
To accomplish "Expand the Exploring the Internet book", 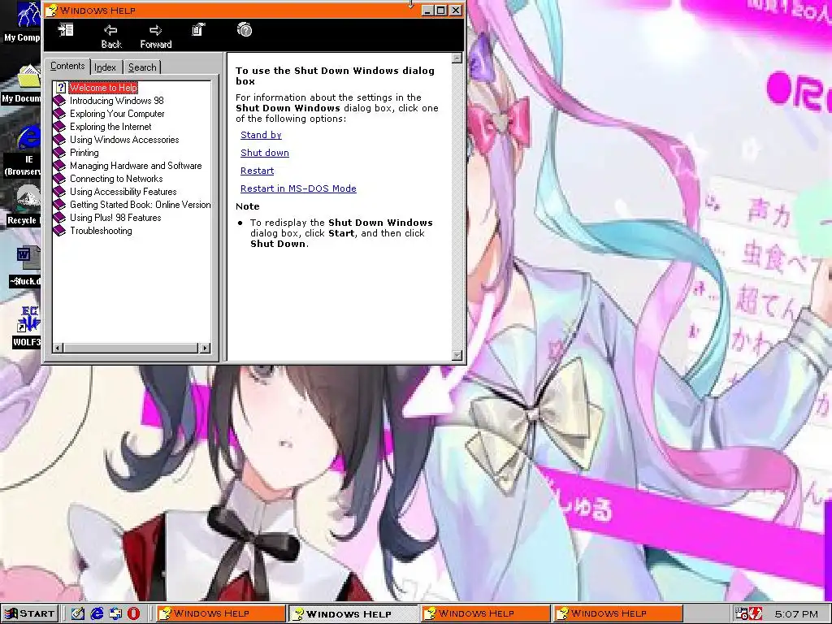I will pyautogui.click(x=110, y=127).
